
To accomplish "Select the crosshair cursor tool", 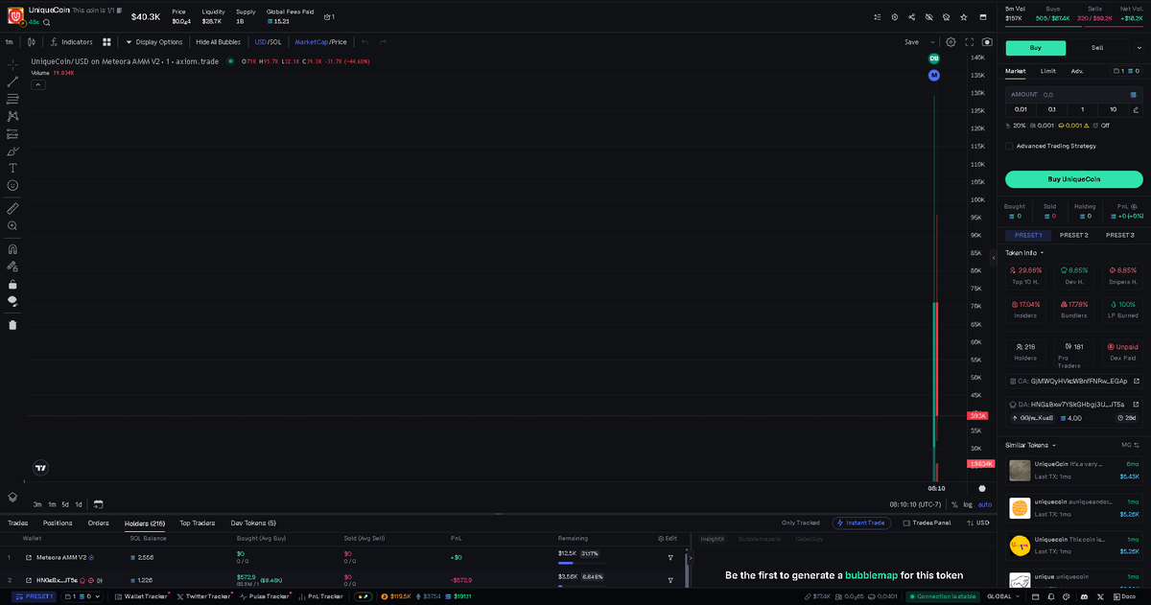I will click(x=12, y=64).
